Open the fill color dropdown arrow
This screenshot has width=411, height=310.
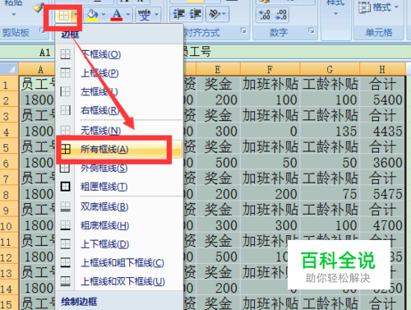tap(104, 14)
